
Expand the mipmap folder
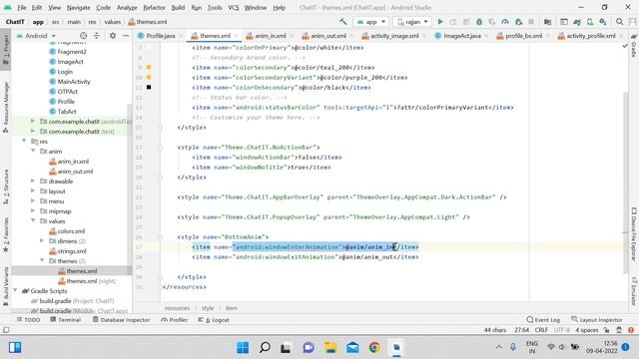coord(33,210)
